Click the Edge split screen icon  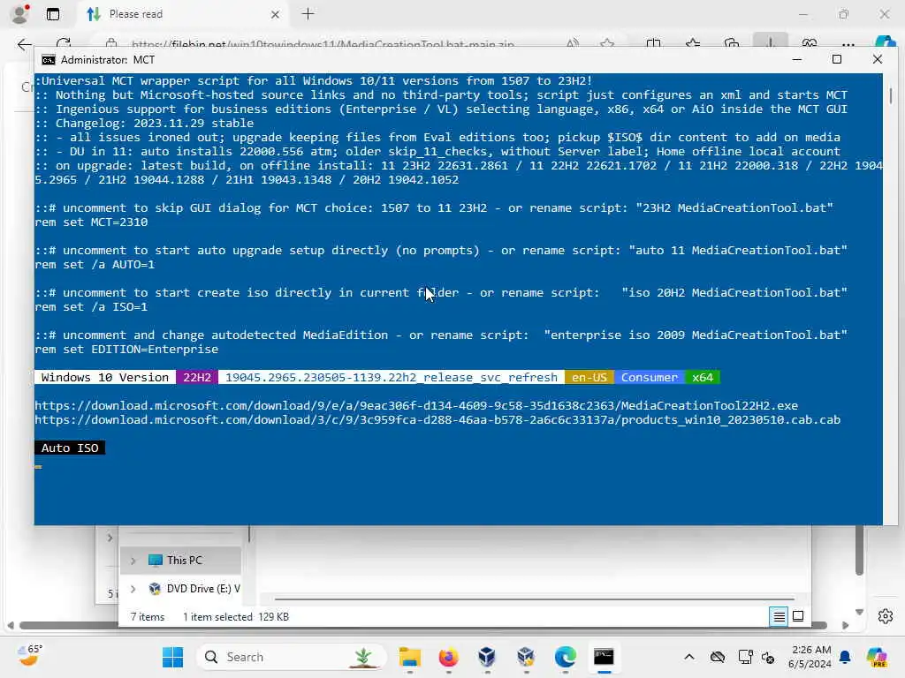click(653, 44)
